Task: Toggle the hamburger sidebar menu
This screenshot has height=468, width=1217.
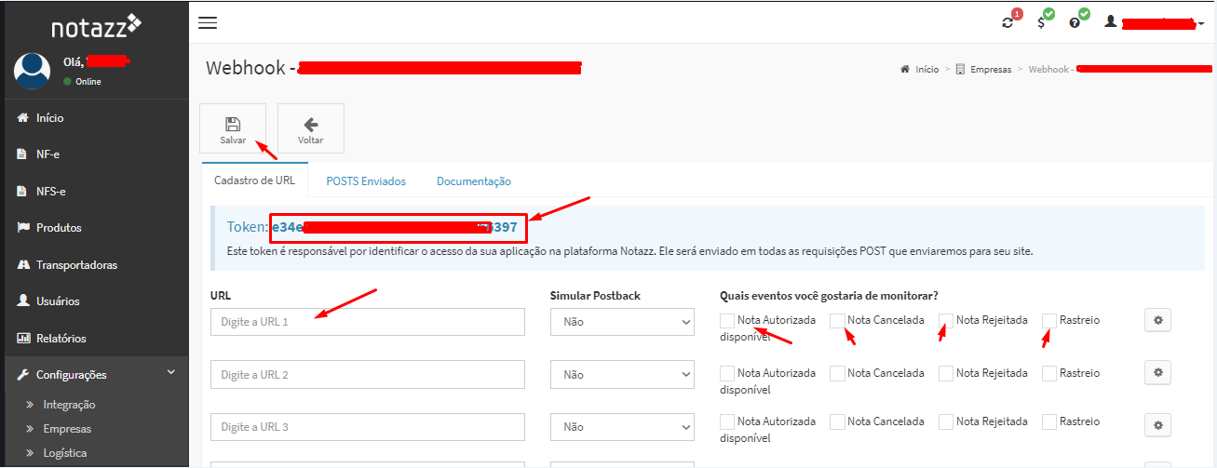Action: click(208, 22)
